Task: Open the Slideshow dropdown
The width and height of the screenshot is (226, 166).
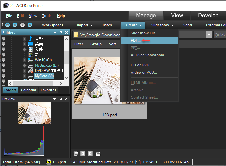Action: 162,25
